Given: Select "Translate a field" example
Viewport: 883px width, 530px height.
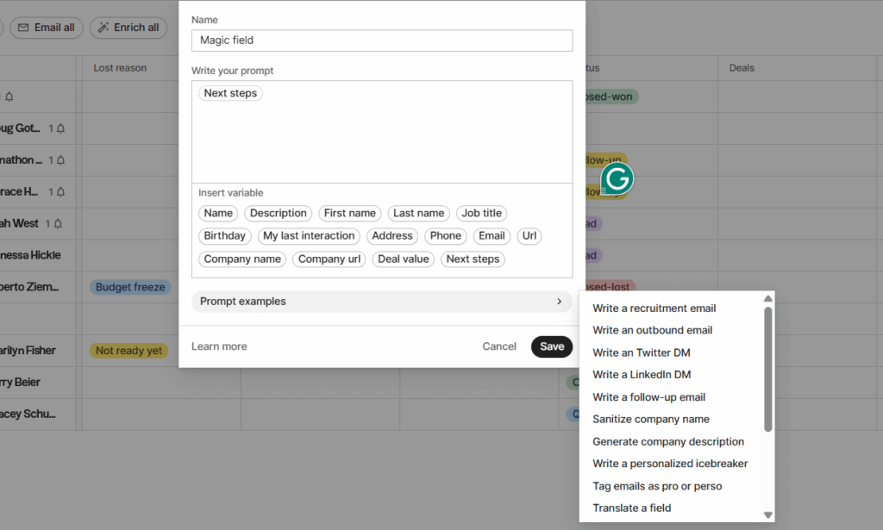Looking at the screenshot, I should click(x=631, y=508).
